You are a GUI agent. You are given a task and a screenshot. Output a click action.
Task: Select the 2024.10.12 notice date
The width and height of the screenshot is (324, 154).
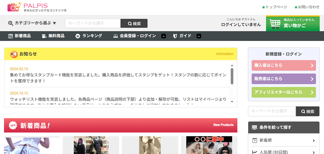pos(19,93)
